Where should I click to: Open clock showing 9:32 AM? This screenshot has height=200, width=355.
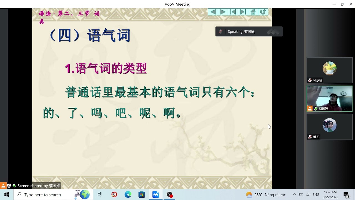click(330, 195)
